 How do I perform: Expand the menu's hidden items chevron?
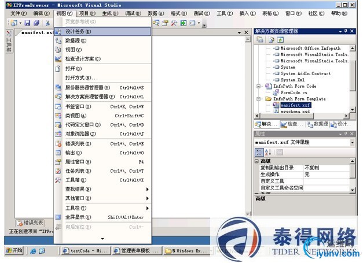[x=102, y=239]
